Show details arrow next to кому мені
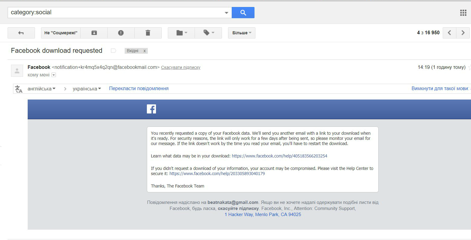This screenshot has height=240, width=471. [54, 75]
